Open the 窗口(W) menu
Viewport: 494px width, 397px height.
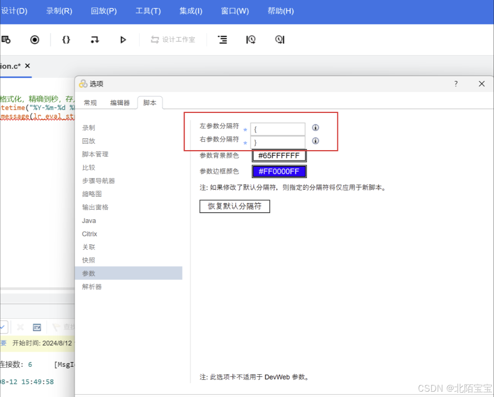pyautogui.click(x=235, y=11)
